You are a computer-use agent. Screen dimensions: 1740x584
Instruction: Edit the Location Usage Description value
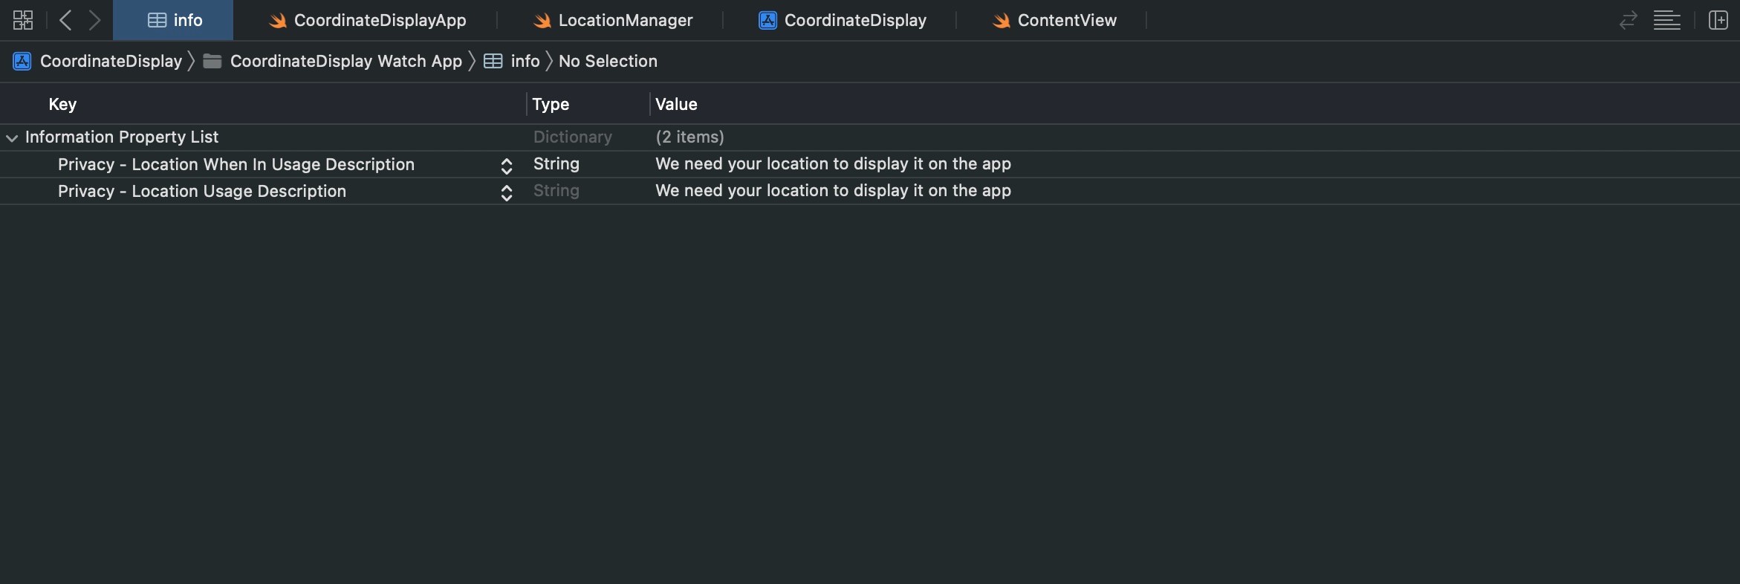click(833, 191)
